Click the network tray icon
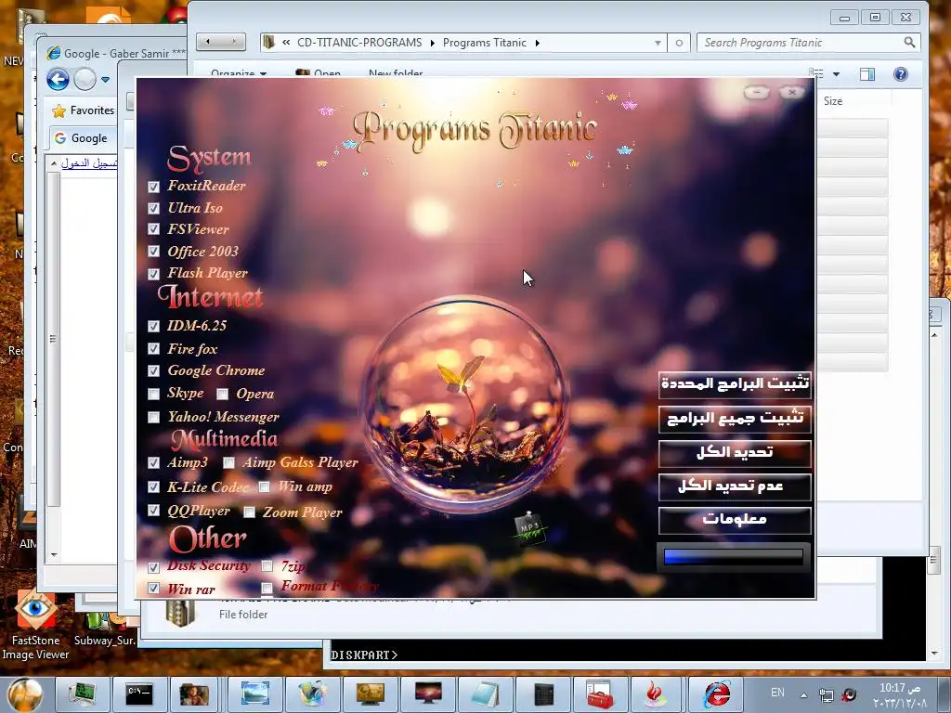Viewport: 951px width, 713px height. pos(826,694)
